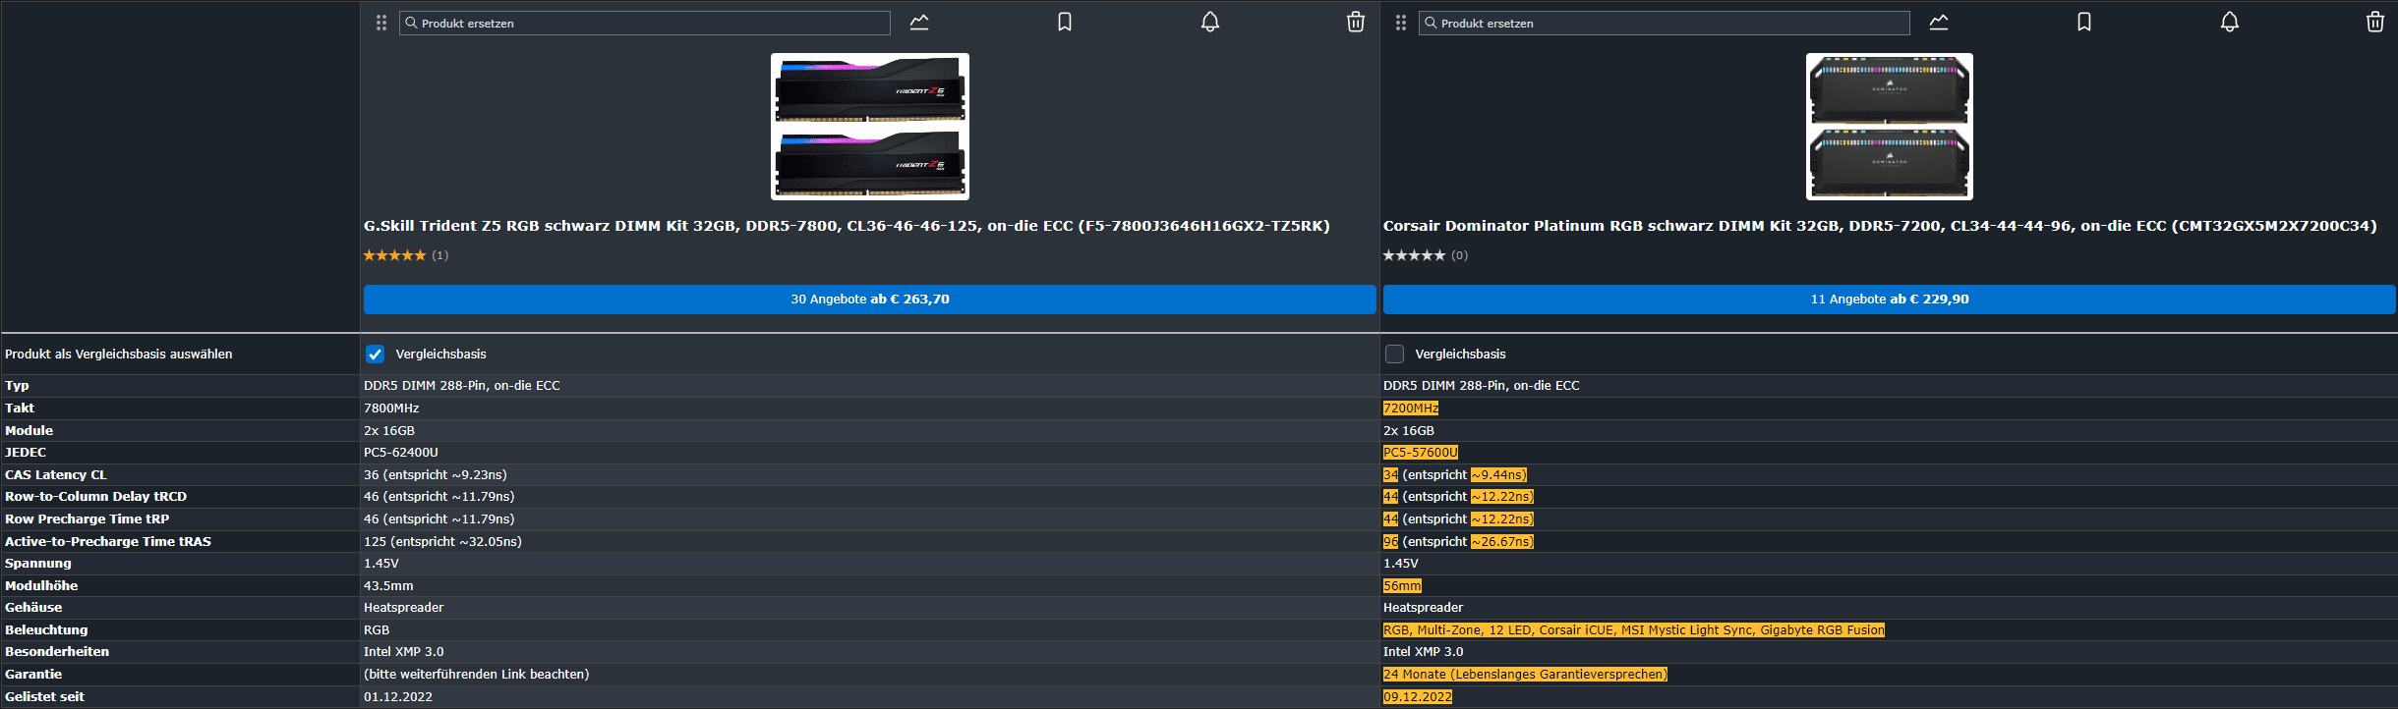Image resolution: width=2398 pixels, height=709 pixels.
Task: Set price alert bell for Corsair Dominator
Action: coord(2230,23)
